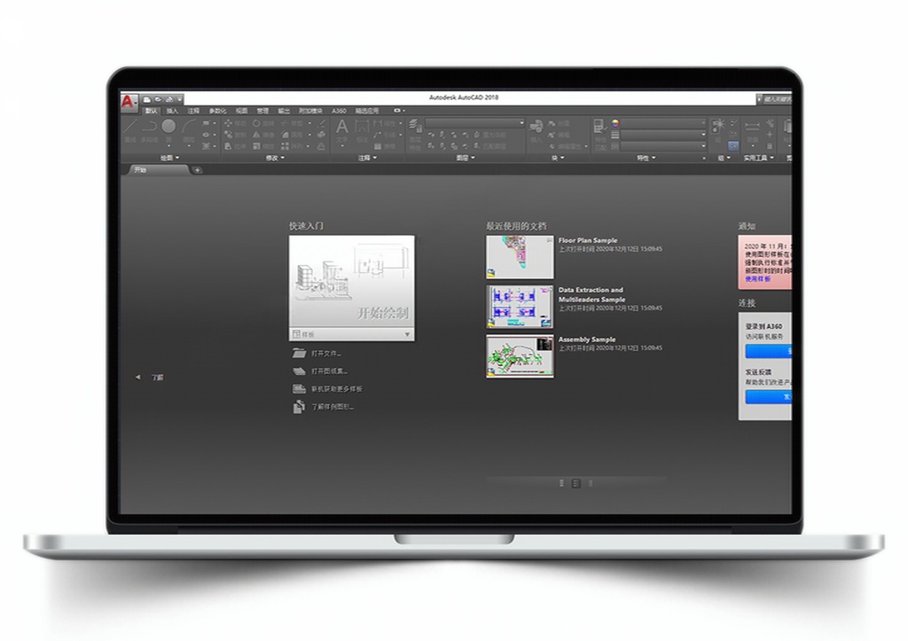This screenshot has height=641, width=908.
Task: Click the Floor Plan Sample file name
Action: coord(588,240)
